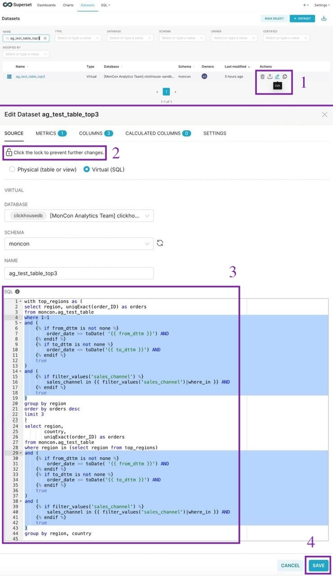The image size is (333, 576).
Task: Open the Dashboards menu item
Action: point(46,5)
